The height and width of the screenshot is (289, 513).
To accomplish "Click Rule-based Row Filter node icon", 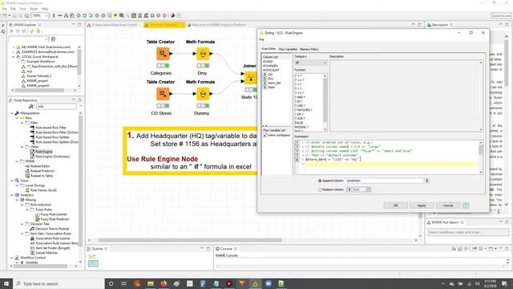I will pyautogui.click(x=32, y=128).
